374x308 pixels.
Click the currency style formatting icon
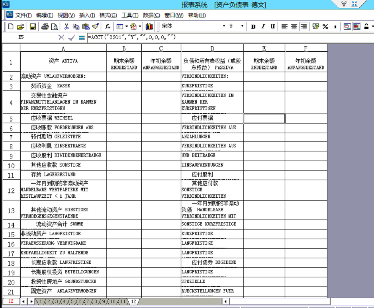[x=315, y=27]
